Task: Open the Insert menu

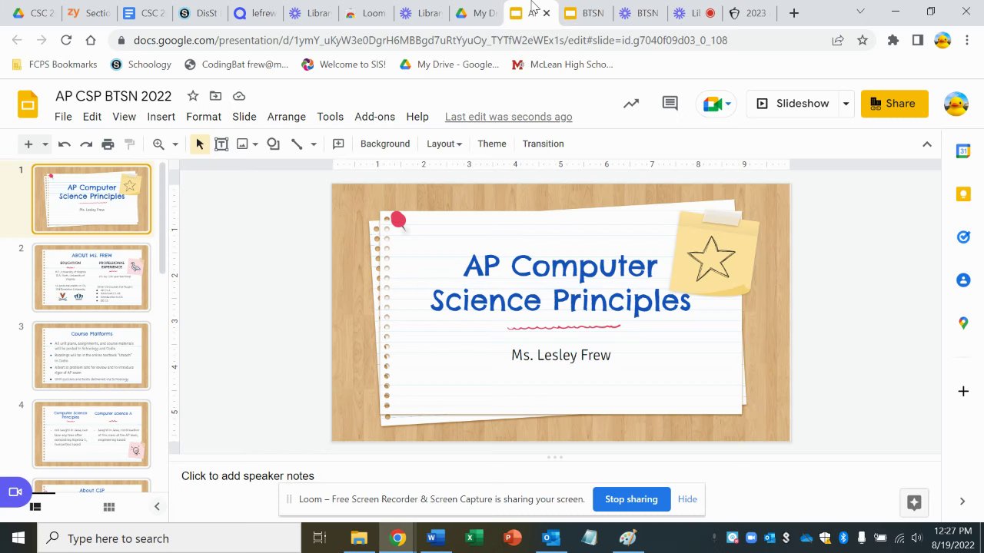Action: (x=161, y=117)
